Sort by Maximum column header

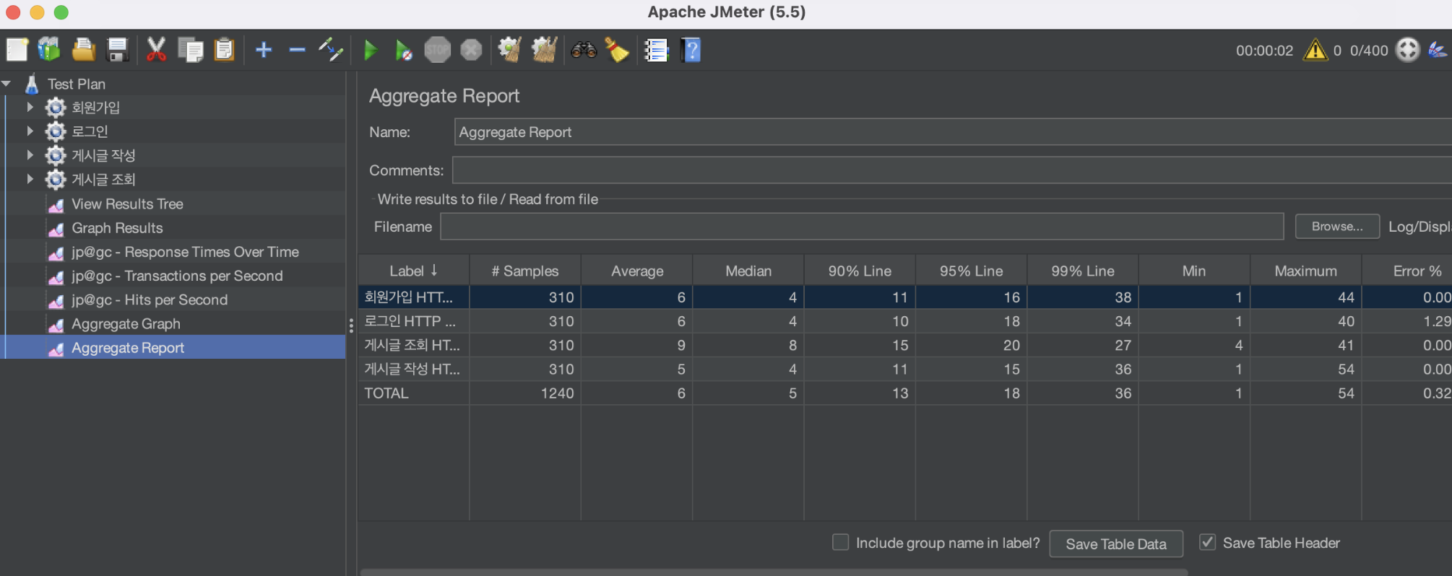point(1305,271)
